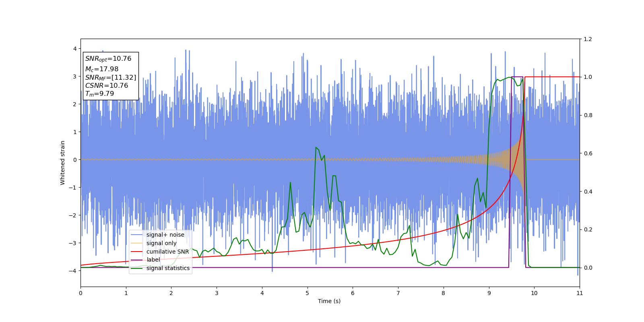The image size is (644, 322).
Task: Click tick label 2 on the Whitened strain axis
Action: click(75, 104)
